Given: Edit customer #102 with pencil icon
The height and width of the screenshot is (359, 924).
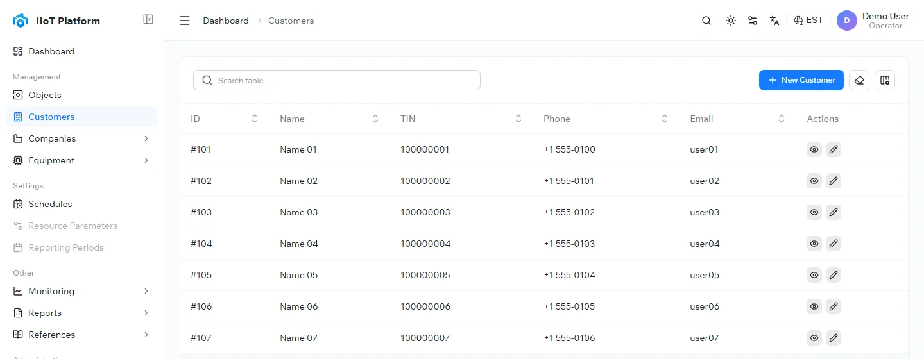Looking at the screenshot, I should [834, 181].
